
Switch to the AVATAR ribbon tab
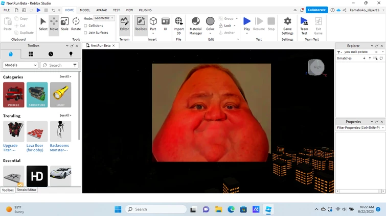click(x=102, y=10)
